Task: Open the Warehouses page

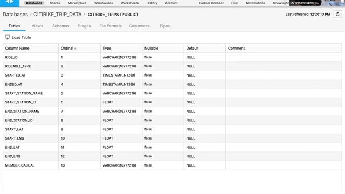Action: click(103, 3)
